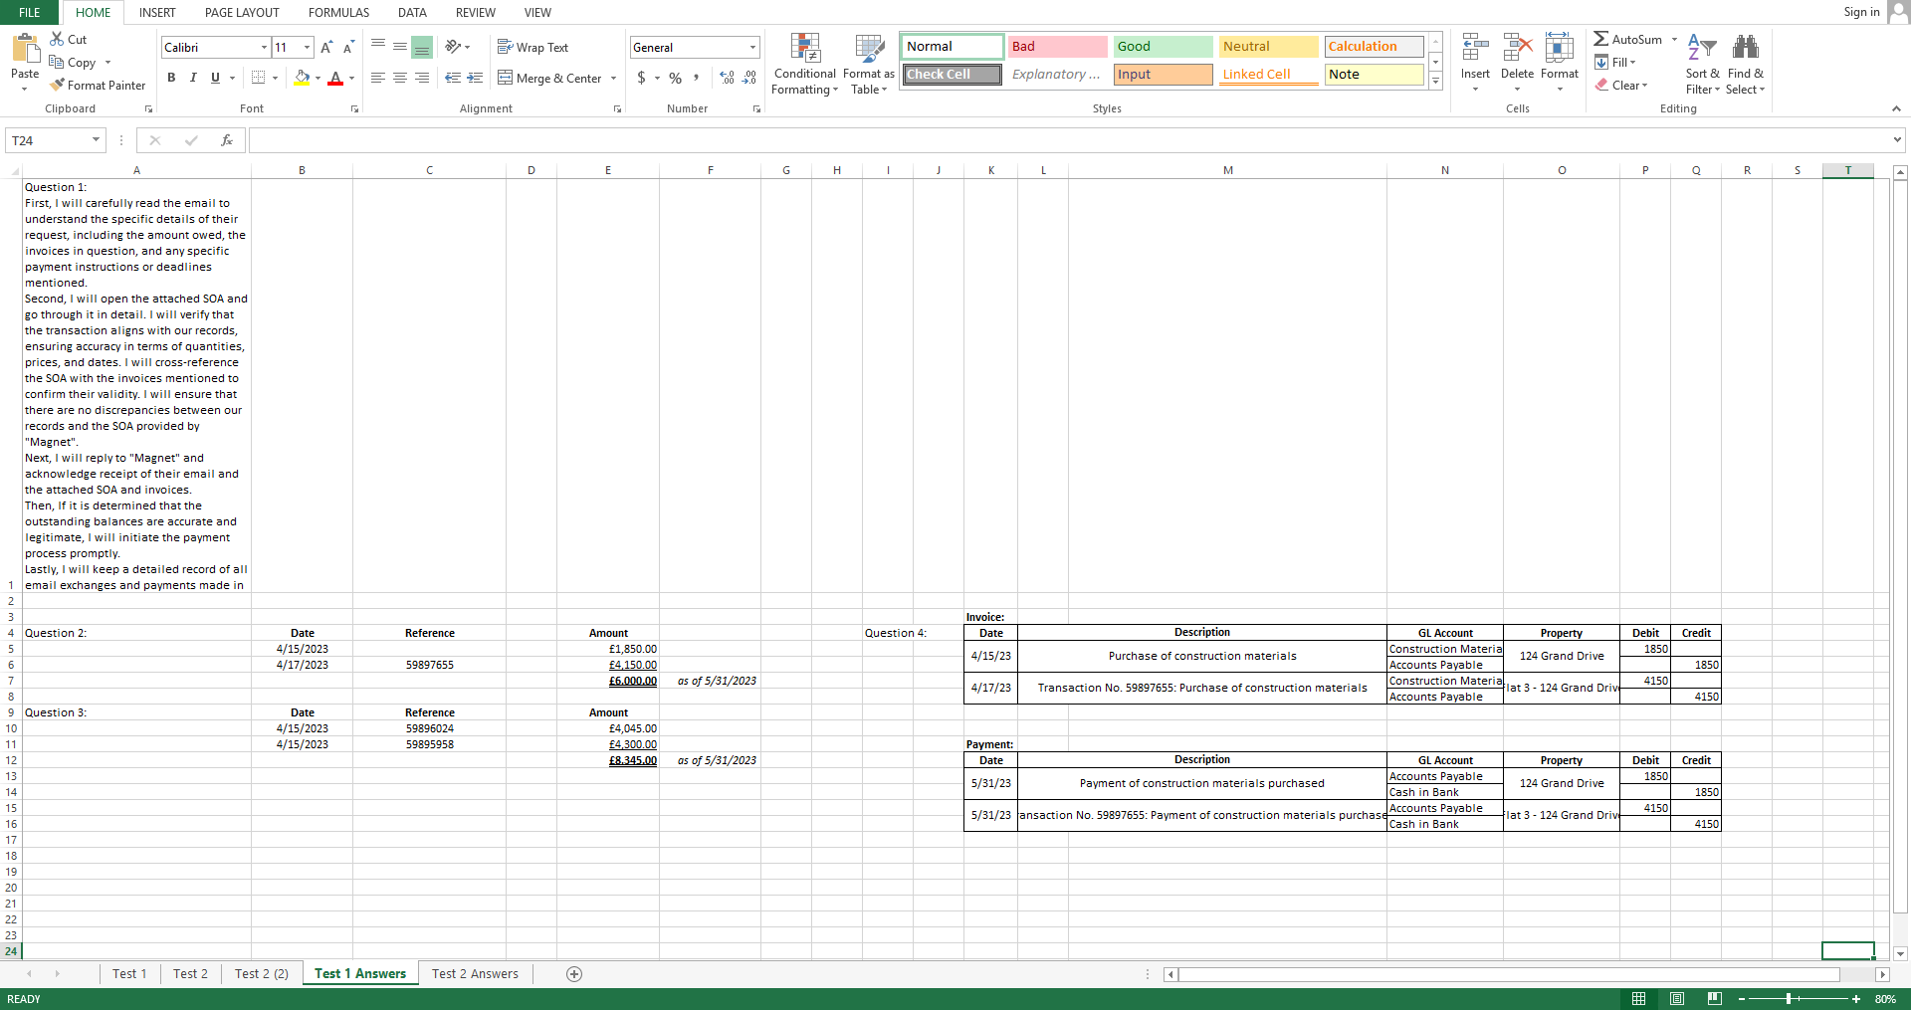The image size is (1911, 1010).
Task: Apply Percent Style format
Action: [676, 78]
